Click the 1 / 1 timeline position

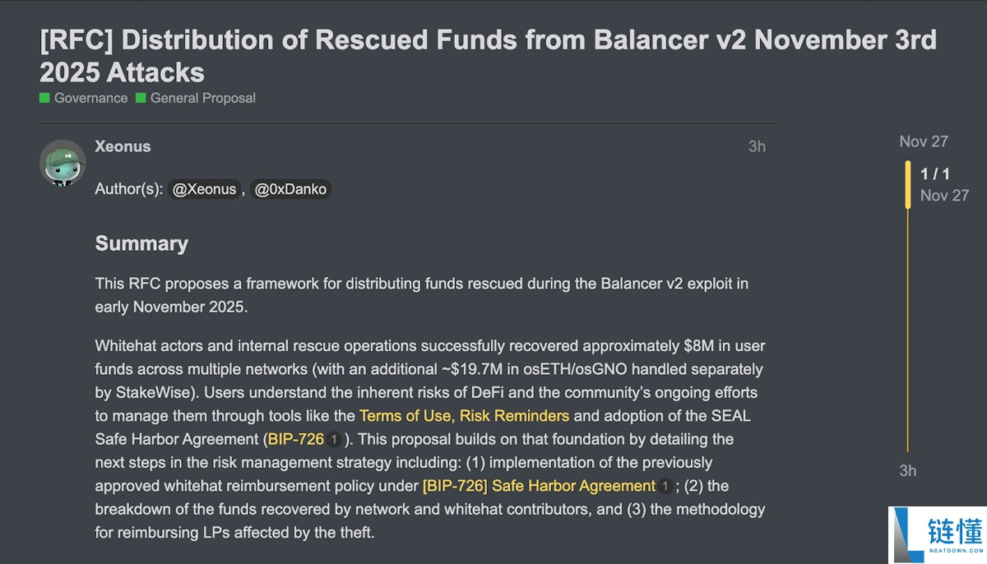tap(935, 173)
